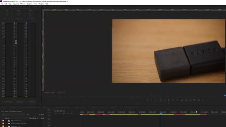Select the Motion Graphics Template folder
Viewport: 226px width, 127px height.
(x=19, y=123)
